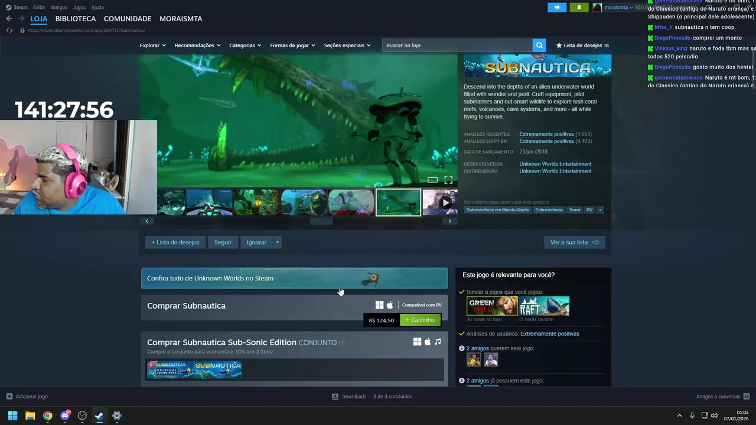Image resolution: width=756 pixels, height=425 pixels.
Task: Expand the Categorias dropdown
Action: pyautogui.click(x=245, y=45)
